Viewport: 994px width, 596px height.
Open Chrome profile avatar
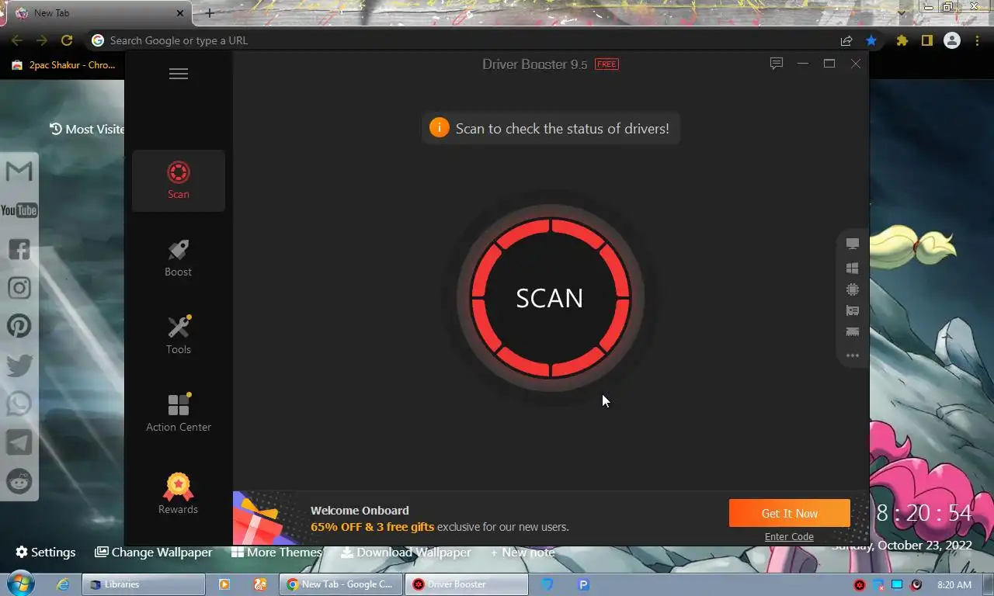coord(952,40)
